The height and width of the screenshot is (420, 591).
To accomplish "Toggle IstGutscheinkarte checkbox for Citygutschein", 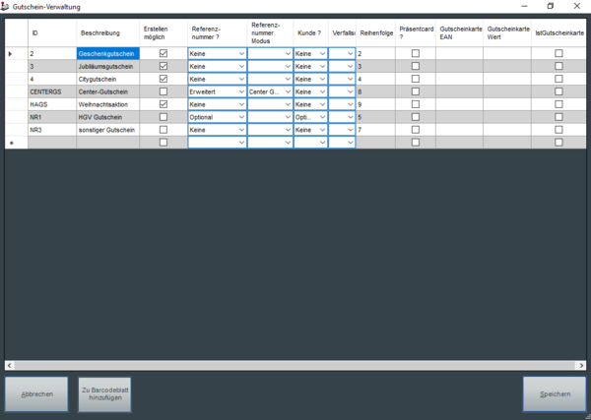I will (558, 79).
